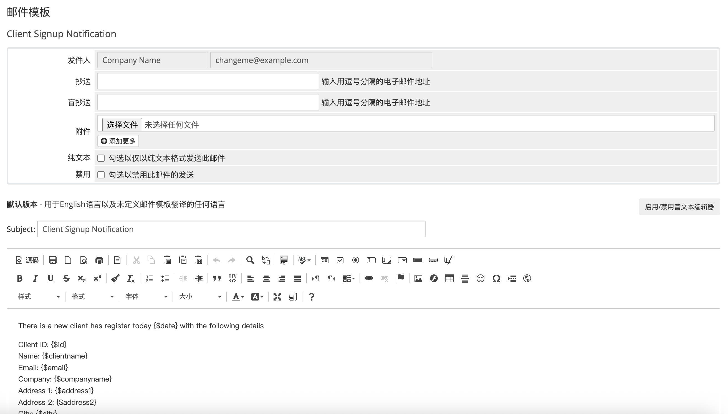The image size is (728, 414).
Task: Insert a table using Table icon
Action: pos(449,278)
